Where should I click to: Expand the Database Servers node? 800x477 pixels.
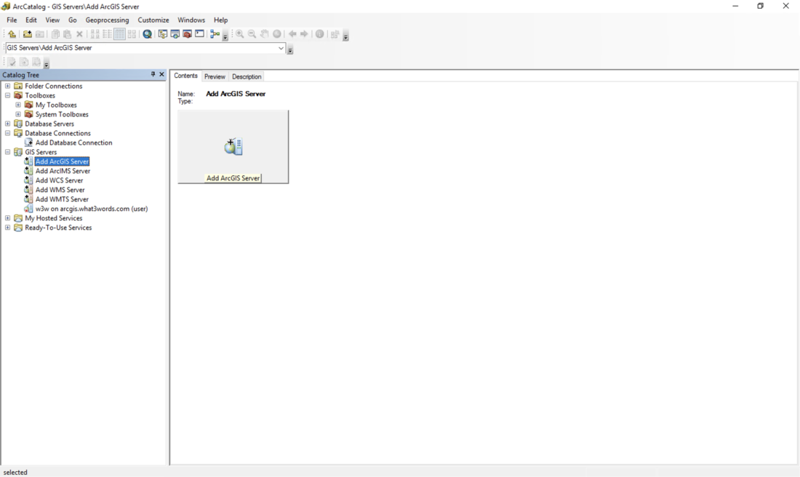(8, 124)
